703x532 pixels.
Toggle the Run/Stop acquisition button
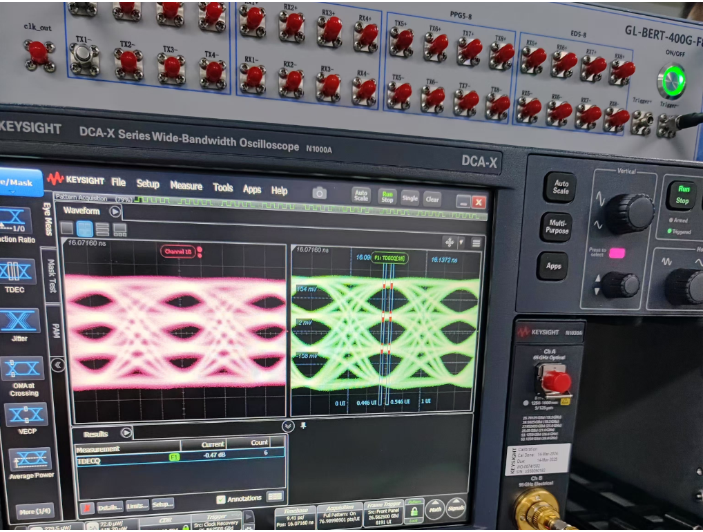coord(387,197)
